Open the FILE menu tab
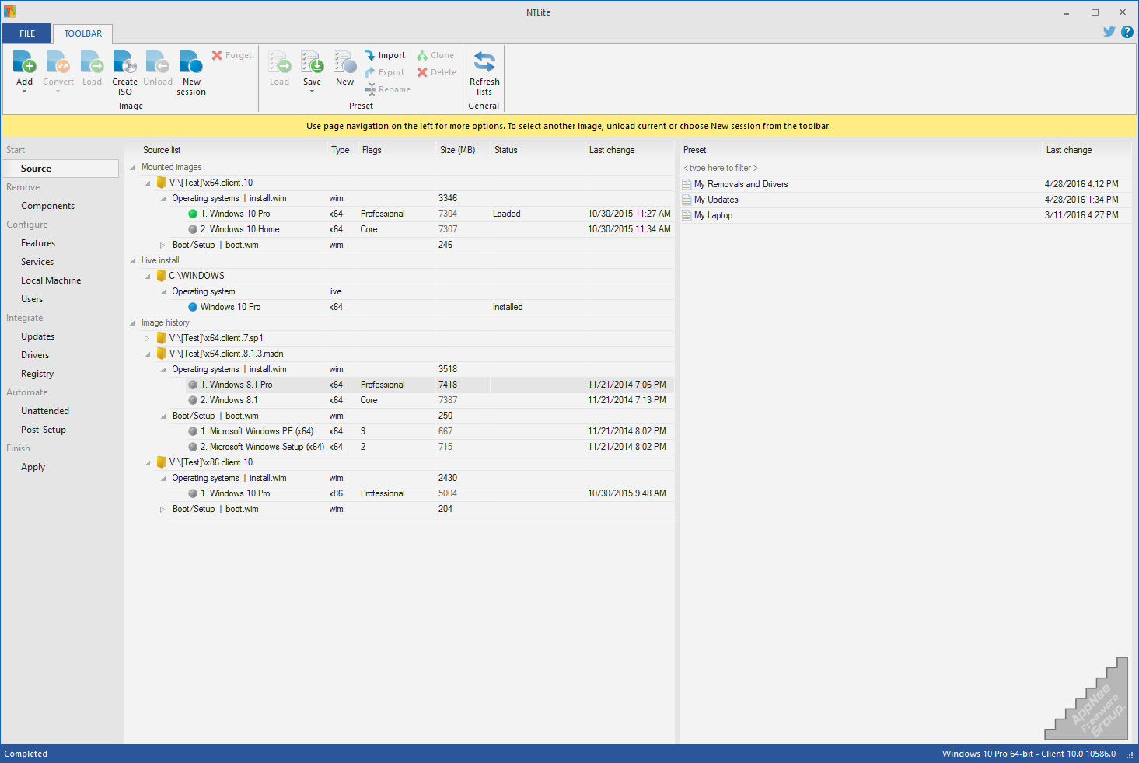Image resolution: width=1139 pixels, height=763 pixels. click(x=27, y=33)
